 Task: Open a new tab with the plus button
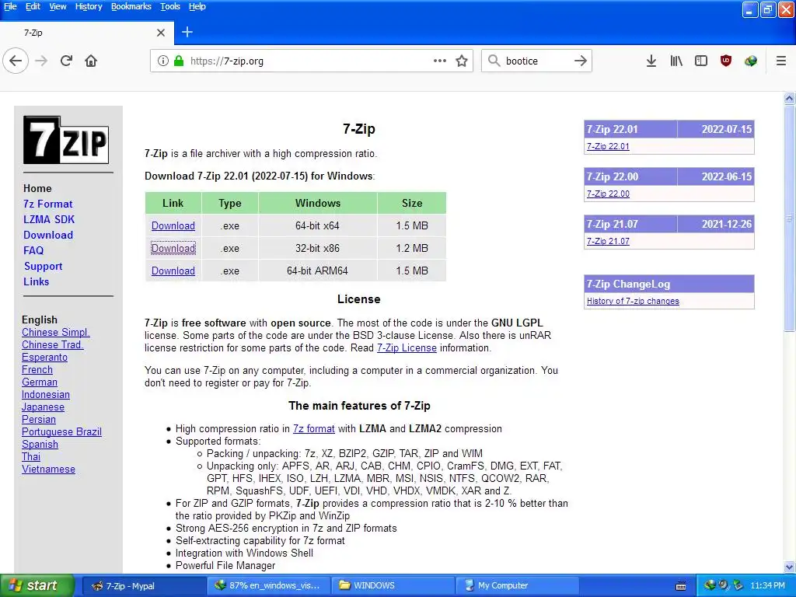click(x=187, y=33)
